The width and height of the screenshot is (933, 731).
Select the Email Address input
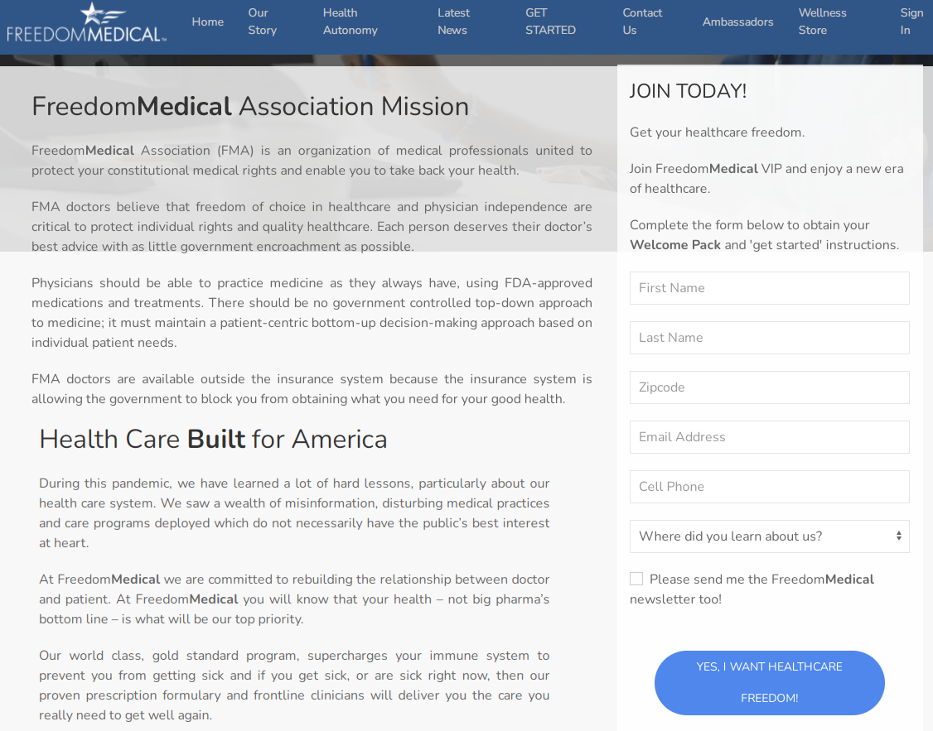point(770,437)
